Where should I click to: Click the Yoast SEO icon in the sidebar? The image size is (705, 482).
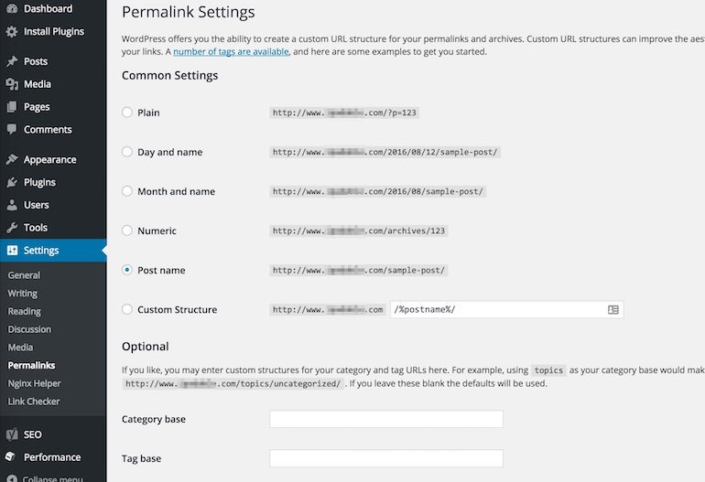(x=12, y=434)
